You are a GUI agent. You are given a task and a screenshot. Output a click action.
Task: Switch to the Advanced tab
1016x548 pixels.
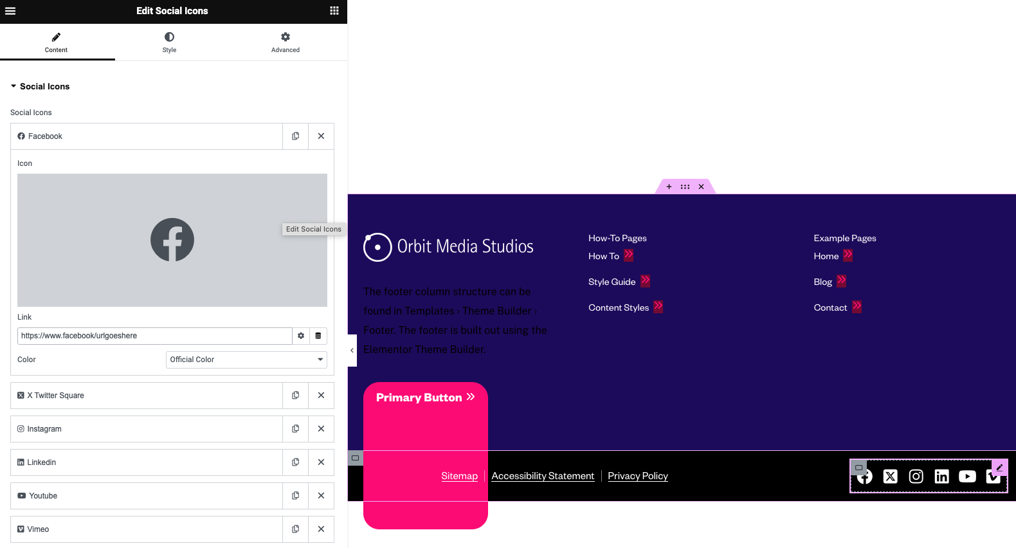click(x=286, y=42)
